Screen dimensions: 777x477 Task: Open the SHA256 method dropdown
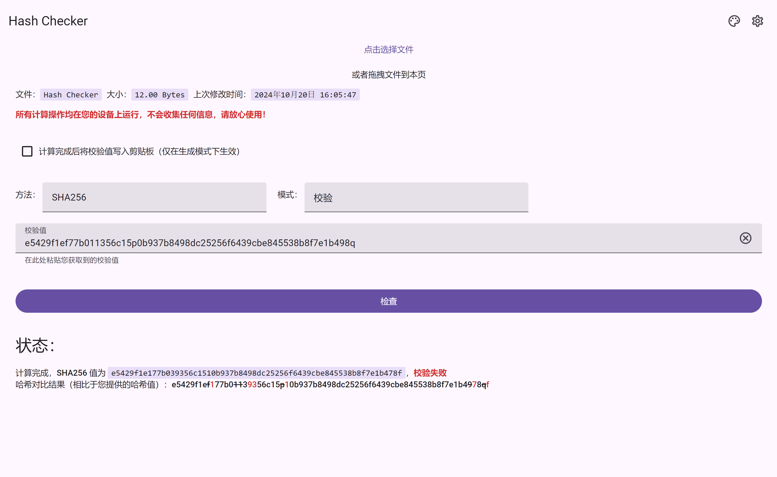tap(154, 197)
